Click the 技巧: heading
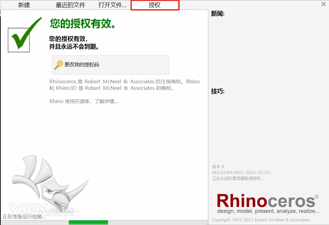Screen dimensions: 329x225 (218, 91)
